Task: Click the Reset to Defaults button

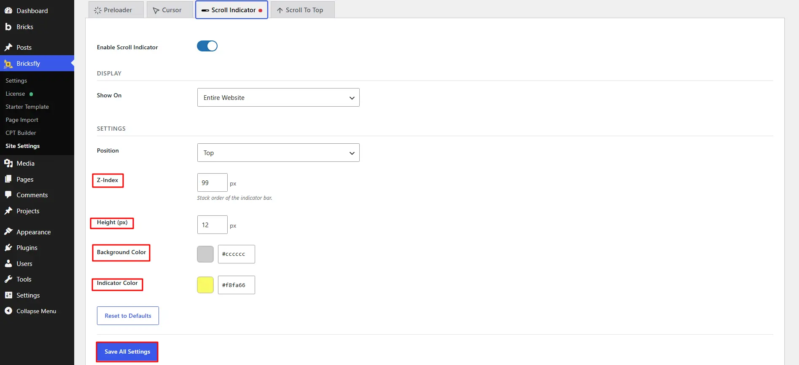Action: [128, 316]
